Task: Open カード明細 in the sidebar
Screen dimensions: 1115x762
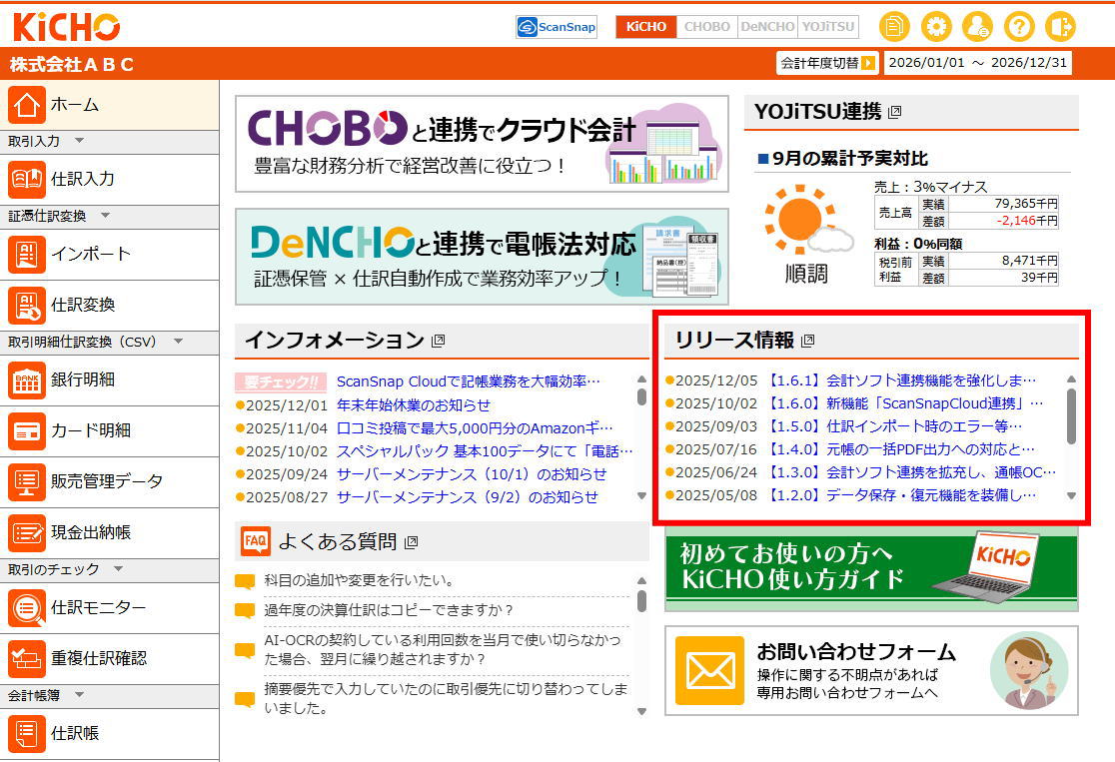Action: 90,430
